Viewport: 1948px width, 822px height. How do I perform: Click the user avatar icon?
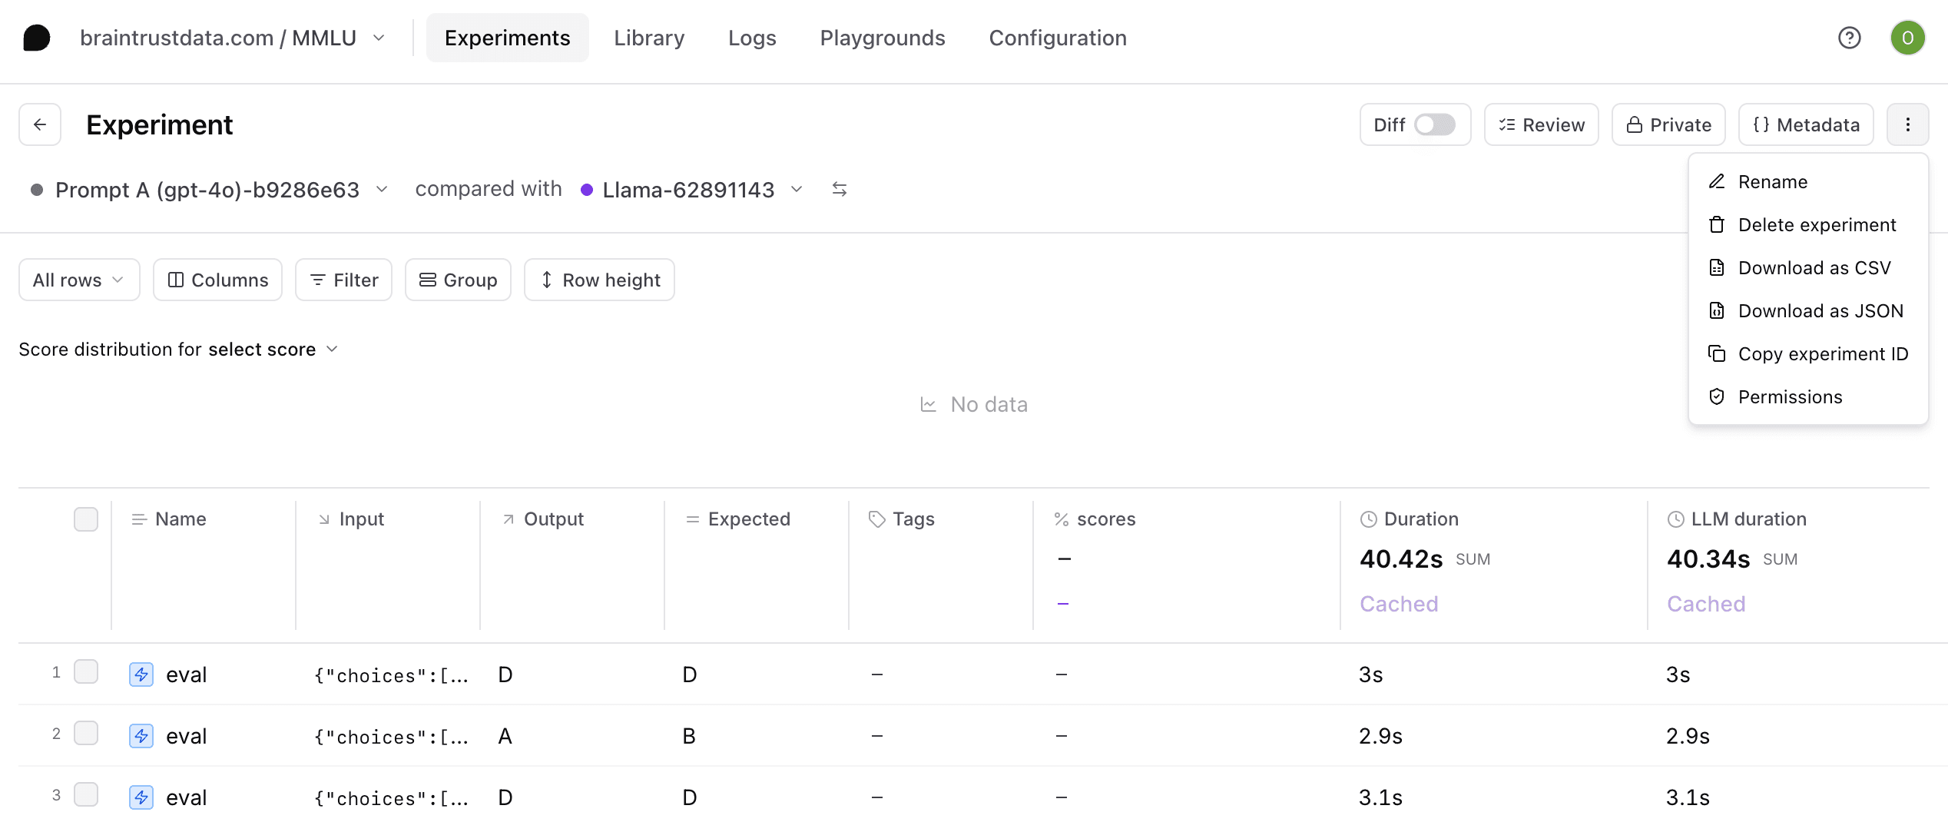tap(1907, 38)
